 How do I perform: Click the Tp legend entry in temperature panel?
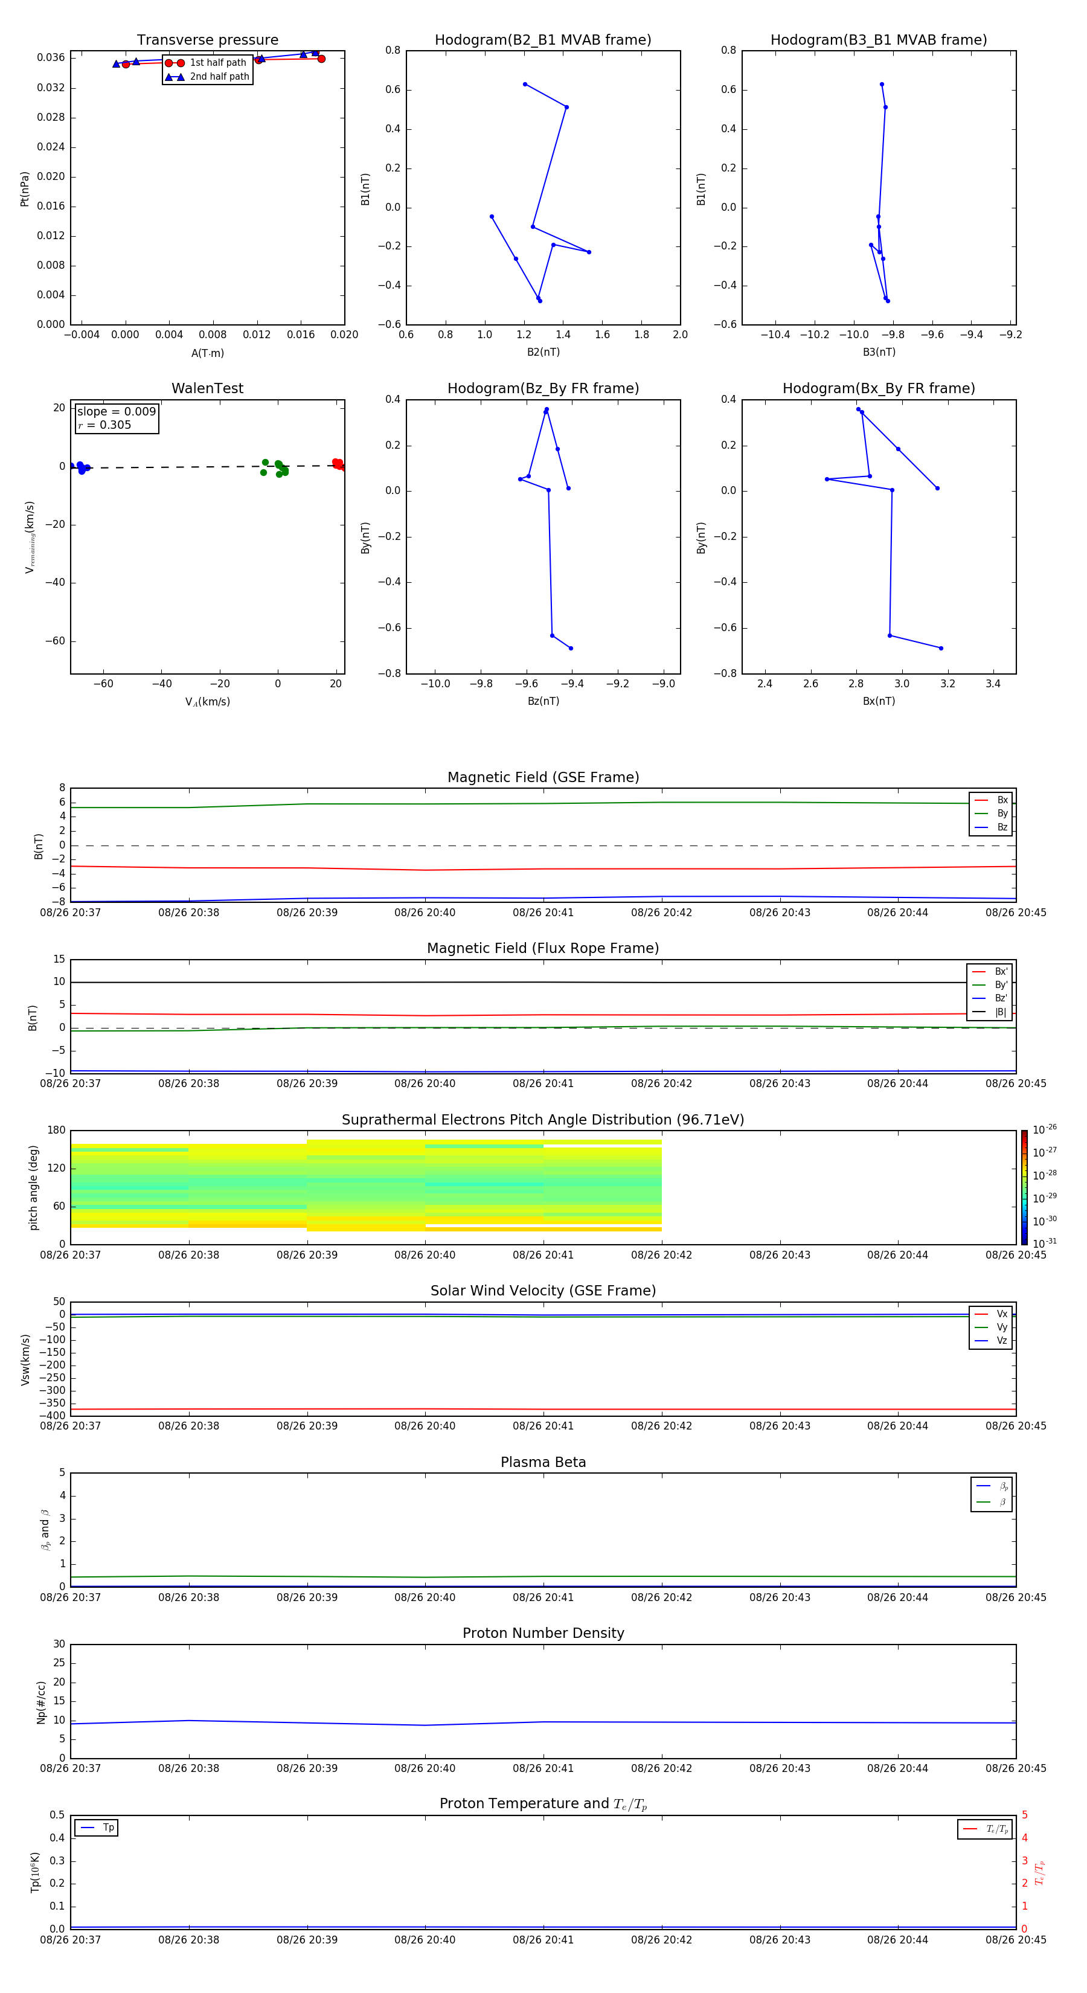(x=97, y=1828)
